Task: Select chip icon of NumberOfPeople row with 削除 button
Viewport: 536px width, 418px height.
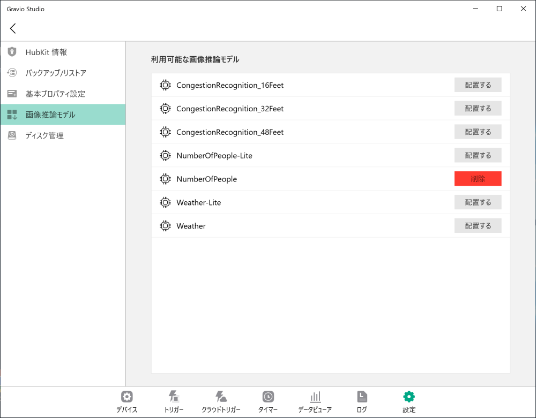Action: pyautogui.click(x=165, y=179)
